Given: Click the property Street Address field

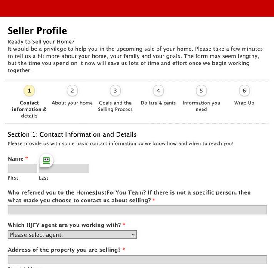Looking at the screenshot, I should pyautogui.click(x=137, y=259).
